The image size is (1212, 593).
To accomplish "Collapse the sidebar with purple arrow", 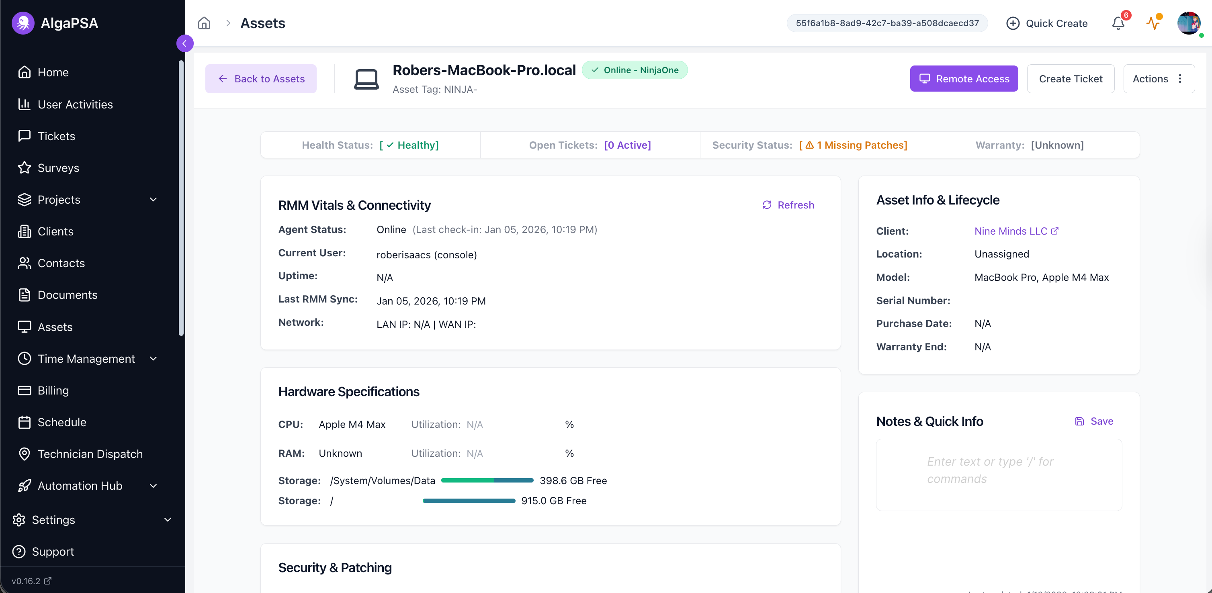I will coord(184,43).
